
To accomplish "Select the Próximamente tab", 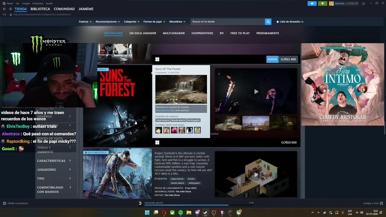I will [x=267, y=33].
